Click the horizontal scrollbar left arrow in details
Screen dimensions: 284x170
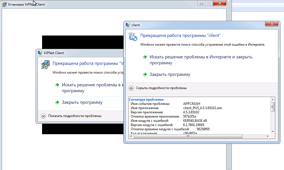131,136
